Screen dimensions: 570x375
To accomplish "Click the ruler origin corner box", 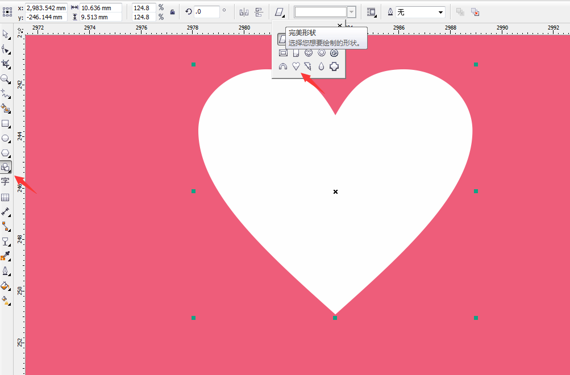I will point(20,30).
